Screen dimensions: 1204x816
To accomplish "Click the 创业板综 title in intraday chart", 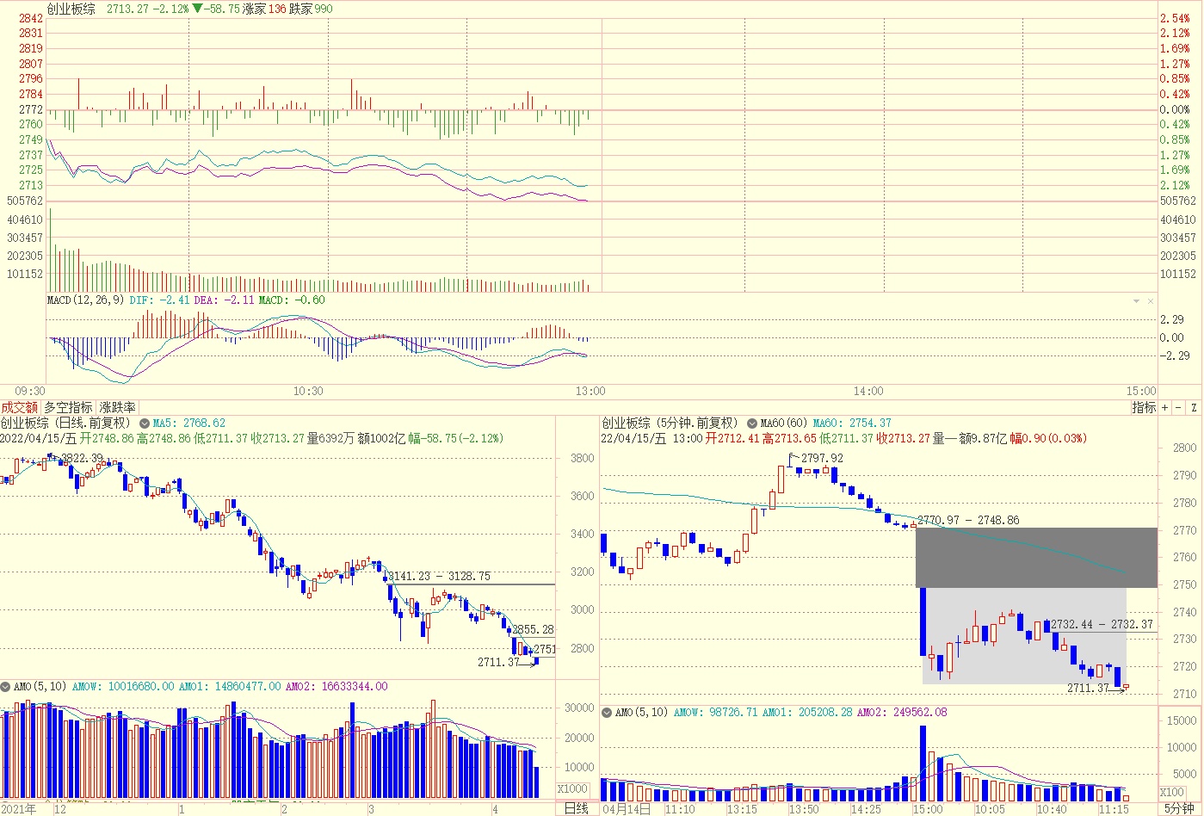I will [71, 9].
